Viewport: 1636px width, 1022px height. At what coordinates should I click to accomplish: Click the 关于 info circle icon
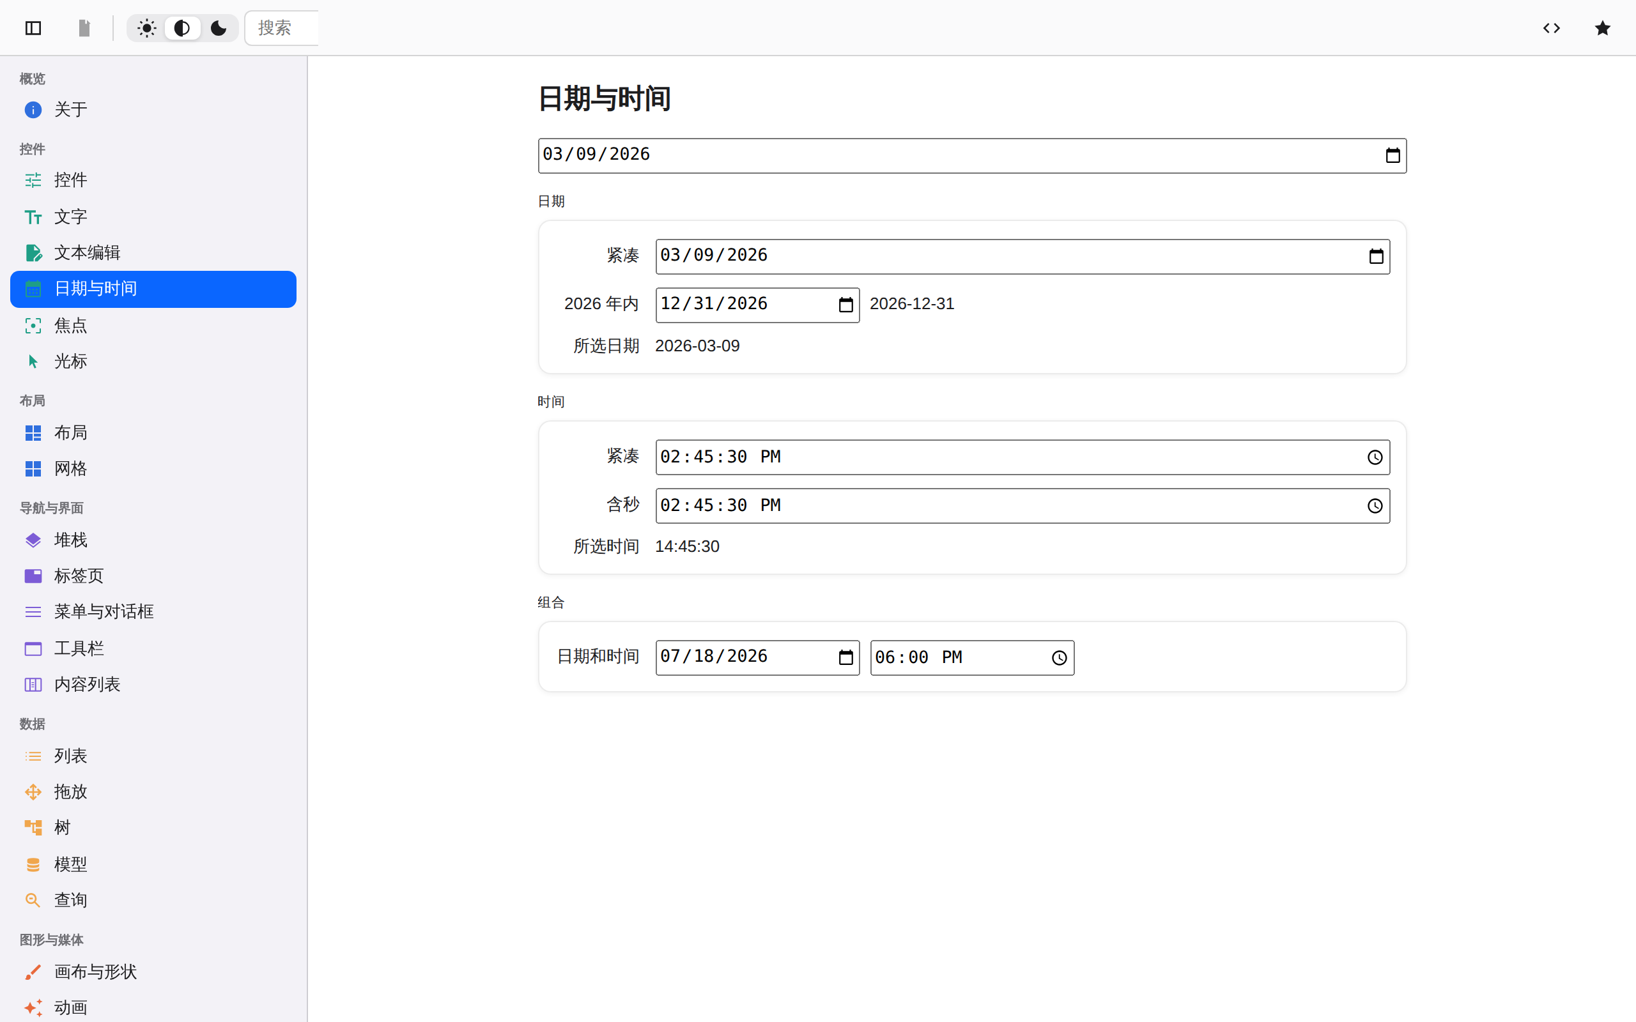coord(33,109)
